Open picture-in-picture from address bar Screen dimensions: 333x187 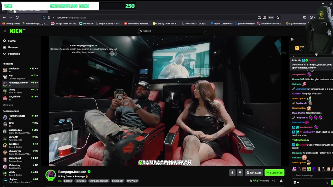(x=259, y=17)
